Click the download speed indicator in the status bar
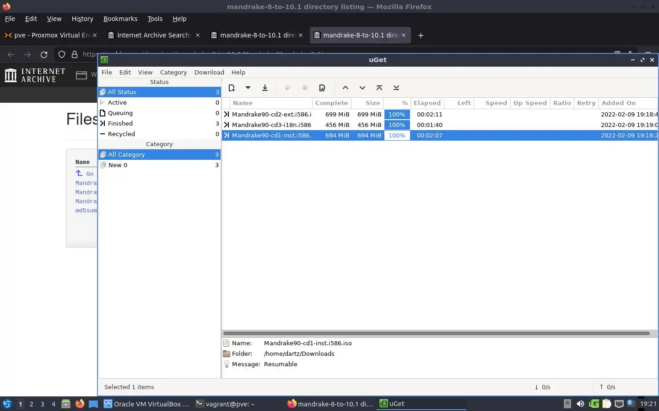 click(x=542, y=387)
